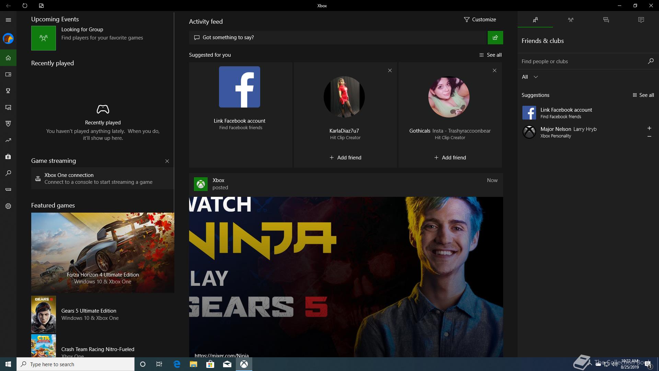
Task: Click the back arrow in title bar
Action: 8,5
